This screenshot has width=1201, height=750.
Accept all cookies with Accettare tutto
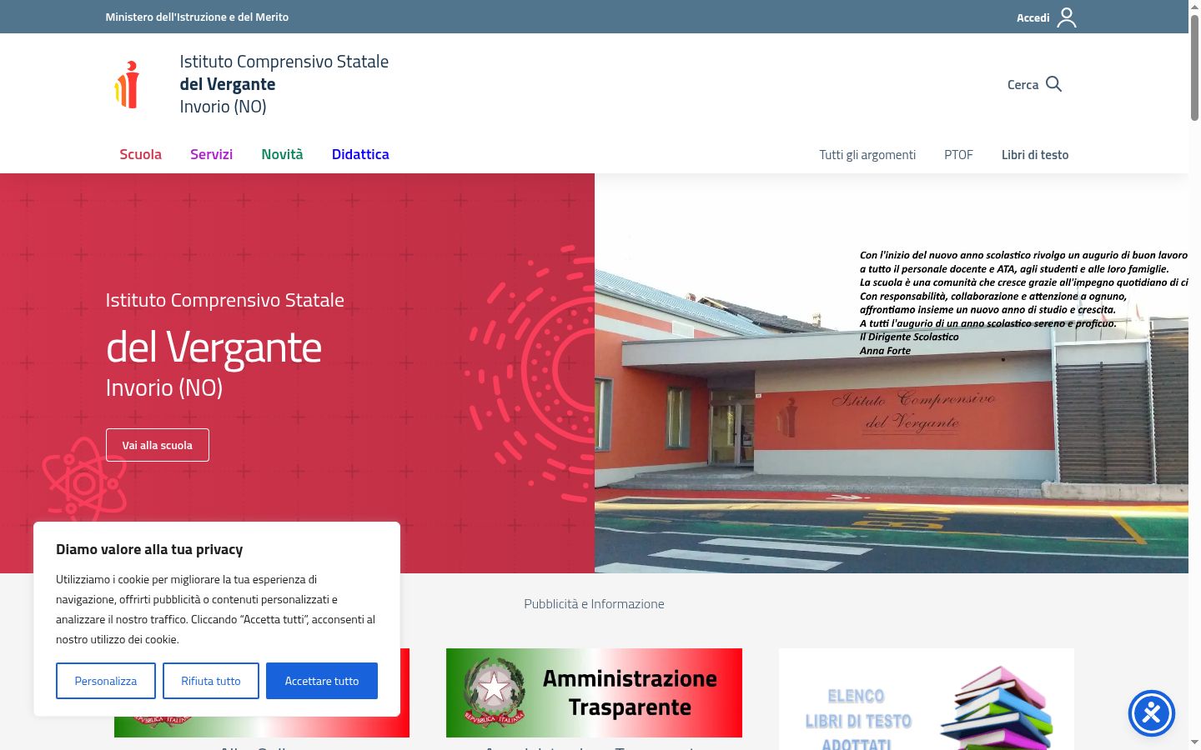(x=322, y=681)
